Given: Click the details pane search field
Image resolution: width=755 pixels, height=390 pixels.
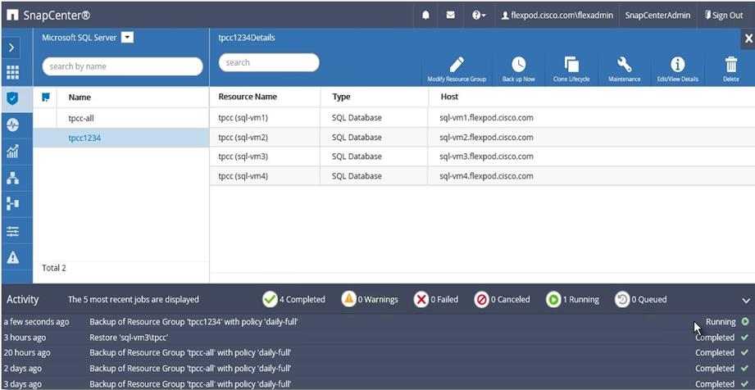Looking at the screenshot, I should 269,62.
